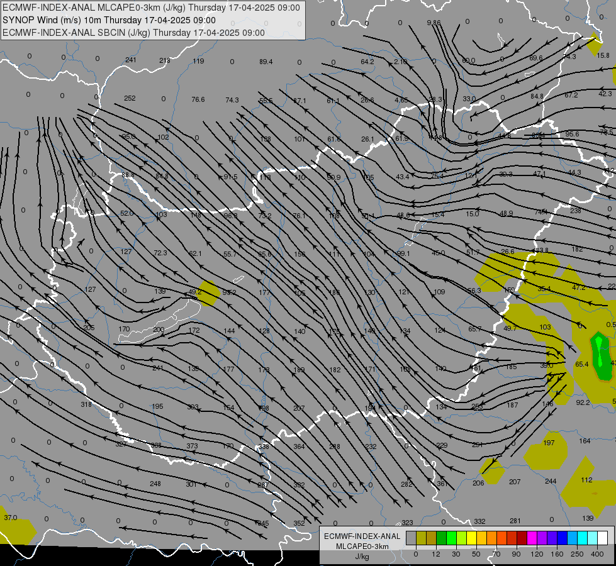Click the dark gold legend swatch
616x566 pixels.
pyautogui.click(x=432, y=538)
